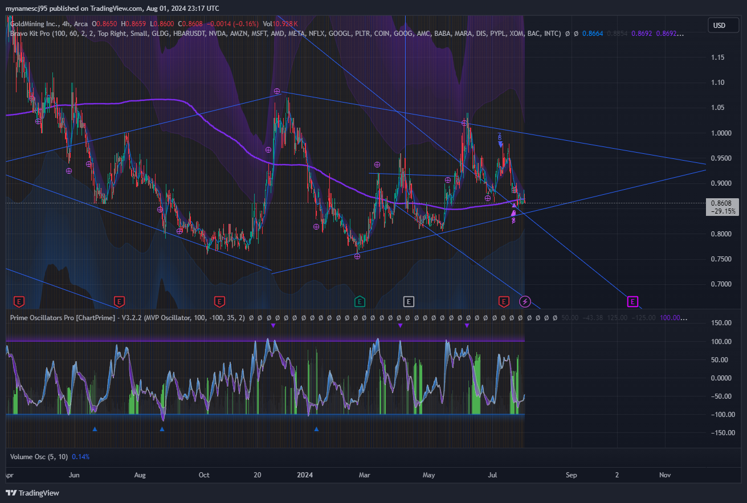Click Prime Oscillators Pro indicator legend
The width and height of the screenshot is (747, 503).
click(x=128, y=317)
